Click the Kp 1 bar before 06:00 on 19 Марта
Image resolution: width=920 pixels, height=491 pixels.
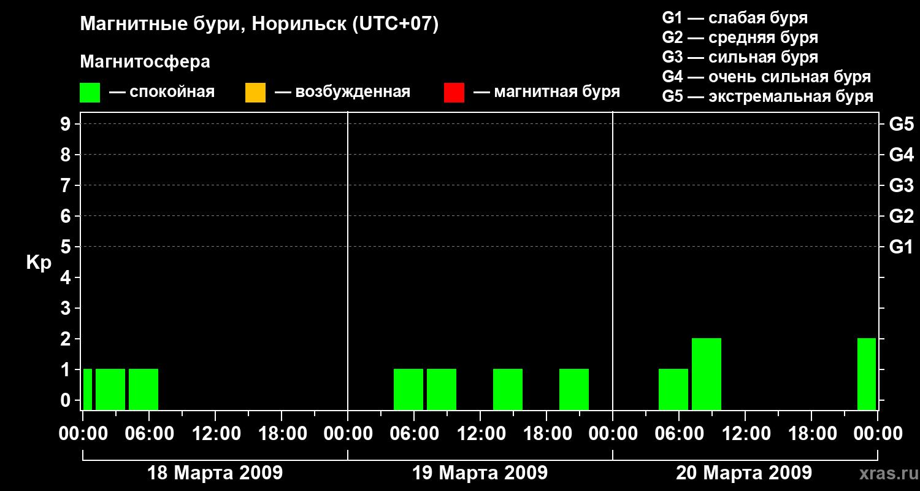pos(408,389)
